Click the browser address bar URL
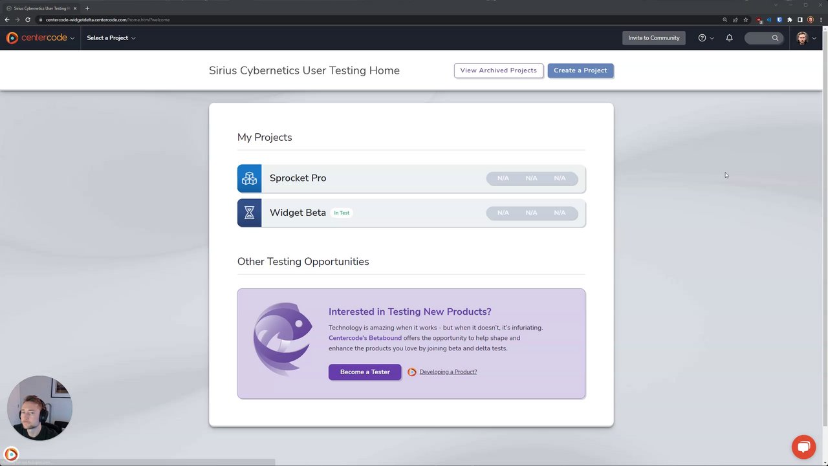This screenshot has width=828, height=466. 107,20
